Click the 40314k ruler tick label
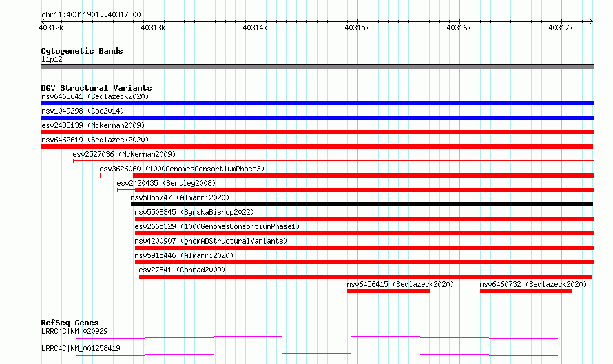The width and height of the screenshot is (613, 364). pyautogui.click(x=255, y=28)
